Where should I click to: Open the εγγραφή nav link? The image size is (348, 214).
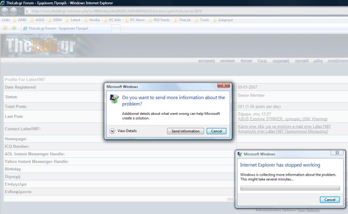(281, 61)
